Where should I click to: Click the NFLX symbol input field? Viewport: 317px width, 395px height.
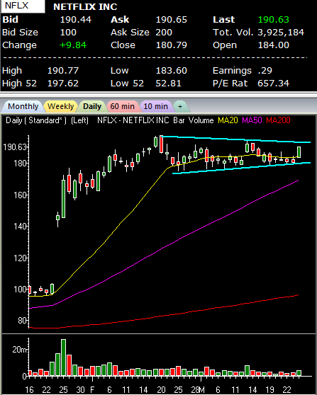(x=23, y=6)
